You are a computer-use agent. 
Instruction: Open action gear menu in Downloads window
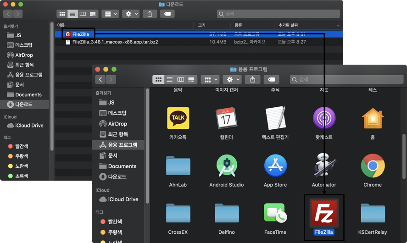coord(131,14)
